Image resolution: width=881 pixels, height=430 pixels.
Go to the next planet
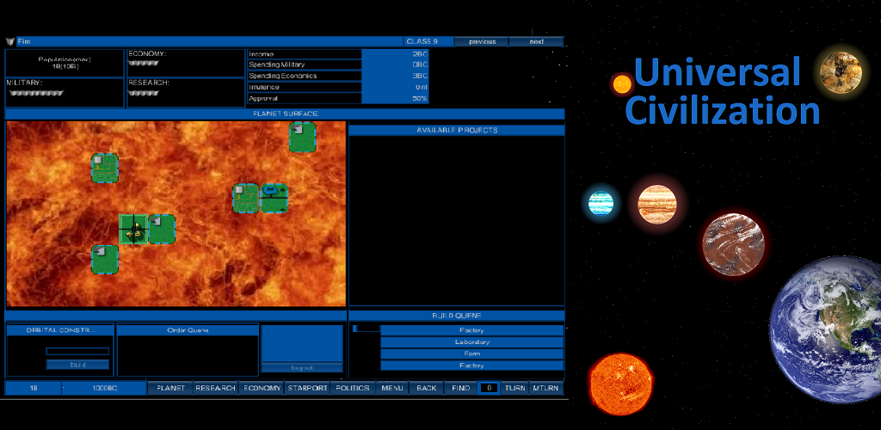coord(536,41)
